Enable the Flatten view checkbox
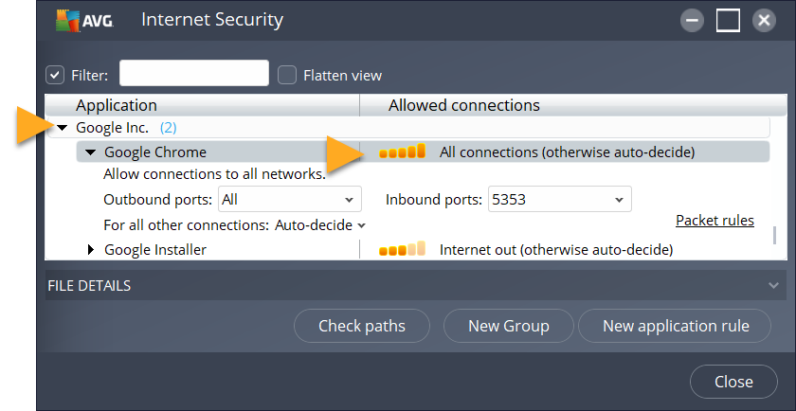This screenshot has width=796, height=411. (287, 75)
